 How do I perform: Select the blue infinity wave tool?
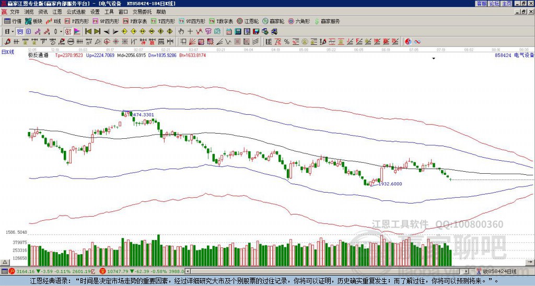tap(417, 42)
